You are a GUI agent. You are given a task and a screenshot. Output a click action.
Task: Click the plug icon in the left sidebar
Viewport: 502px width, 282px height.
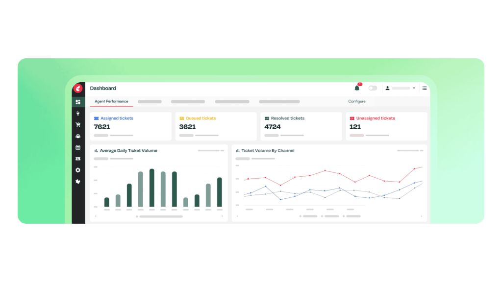(x=78, y=114)
